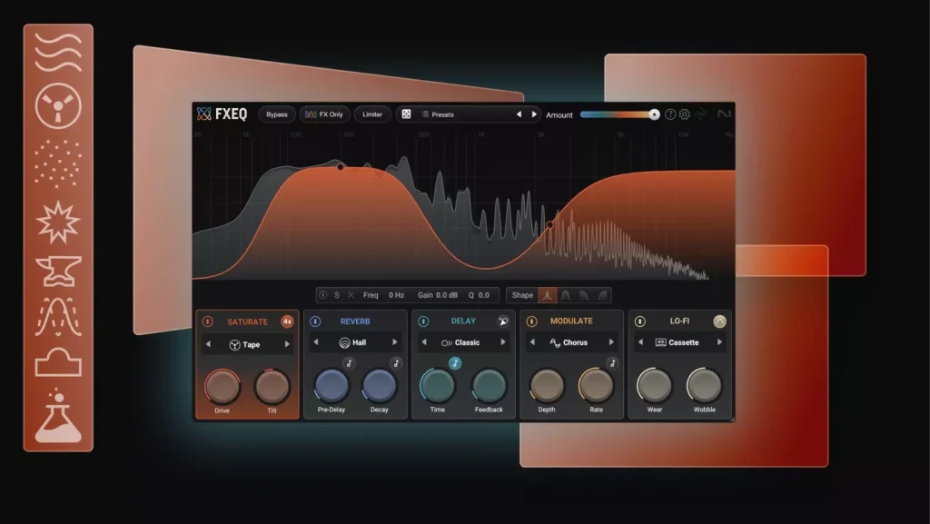Viewport: 930px width, 524px height.
Task: Click the anvil icon in left sidebar
Action: click(58, 270)
